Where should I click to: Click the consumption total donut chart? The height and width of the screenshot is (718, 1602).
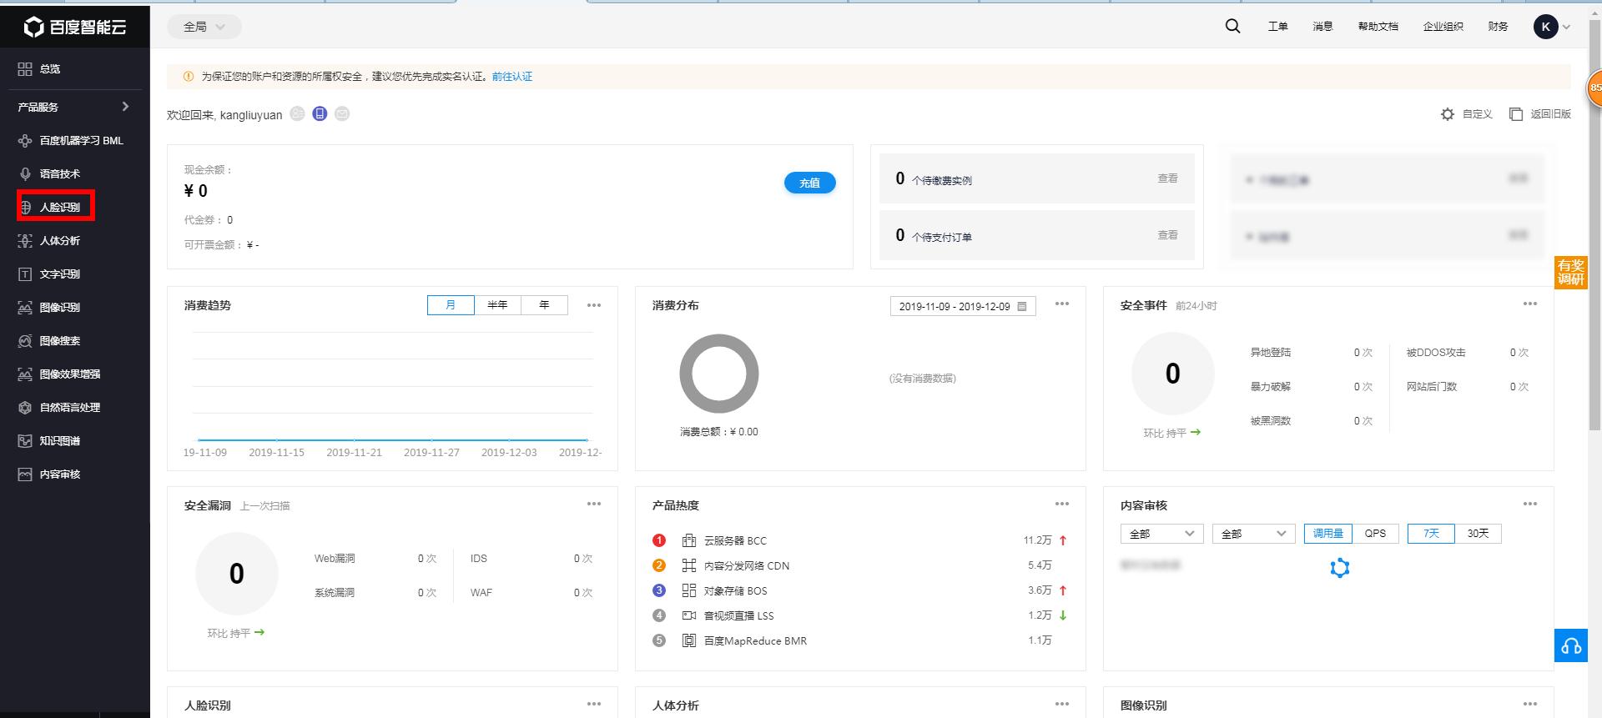(719, 374)
